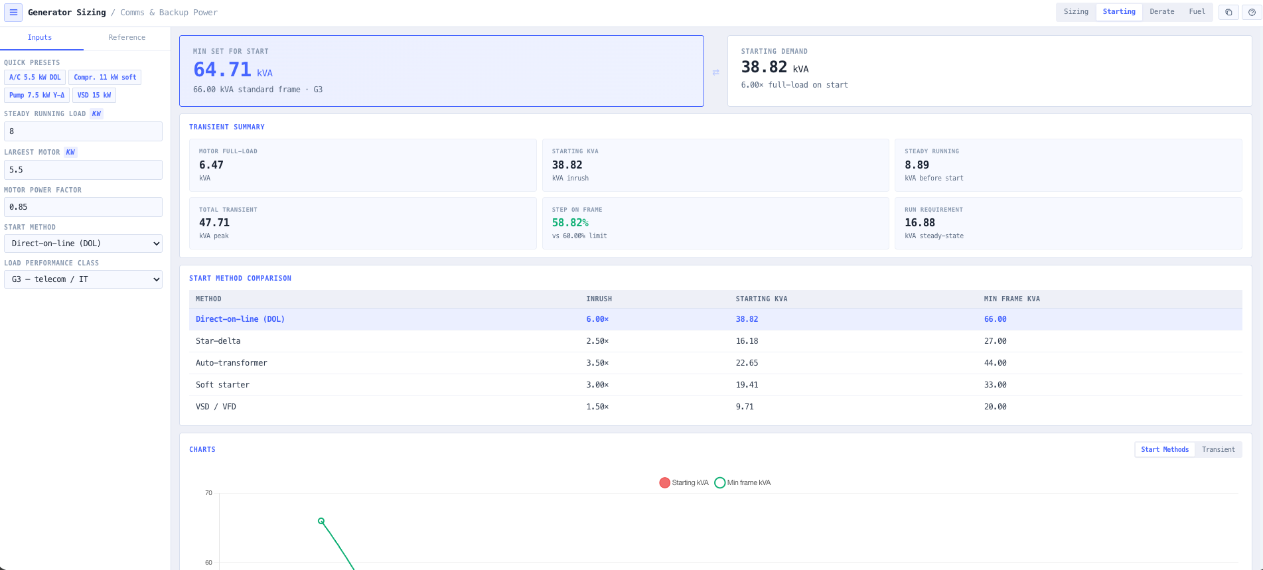Select the Soft starter row
The width and height of the screenshot is (1263, 570).
click(715, 385)
